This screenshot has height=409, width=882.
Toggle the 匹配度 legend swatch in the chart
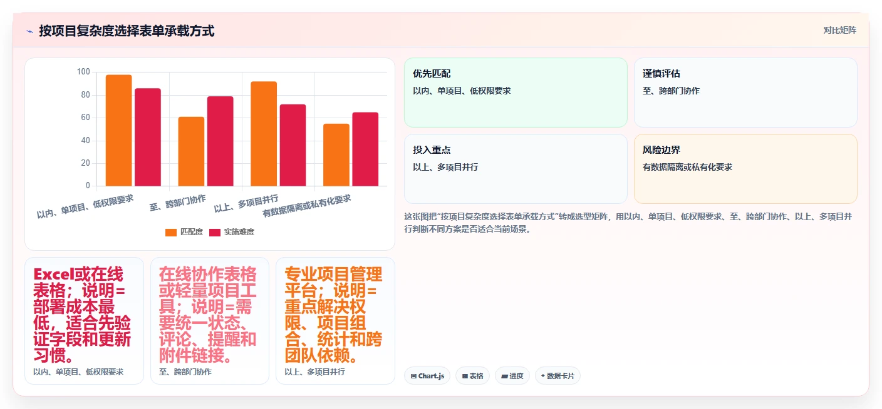[171, 232]
